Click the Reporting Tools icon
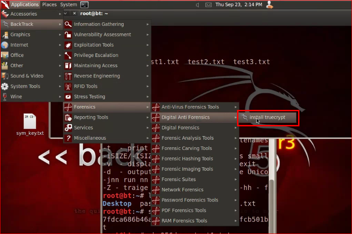The width and height of the screenshot is (352, 234). [x=68, y=117]
